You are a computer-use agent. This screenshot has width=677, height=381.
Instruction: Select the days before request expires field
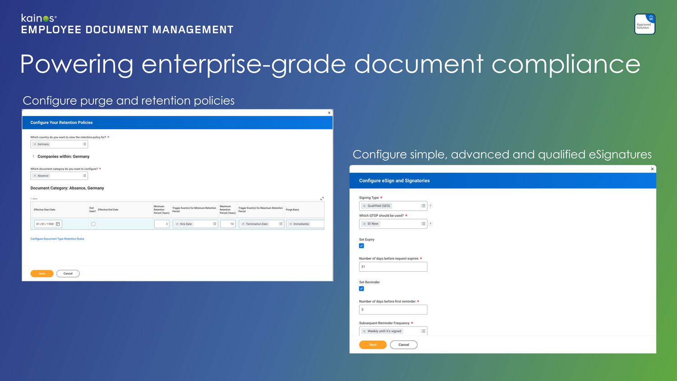tap(393, 266)
